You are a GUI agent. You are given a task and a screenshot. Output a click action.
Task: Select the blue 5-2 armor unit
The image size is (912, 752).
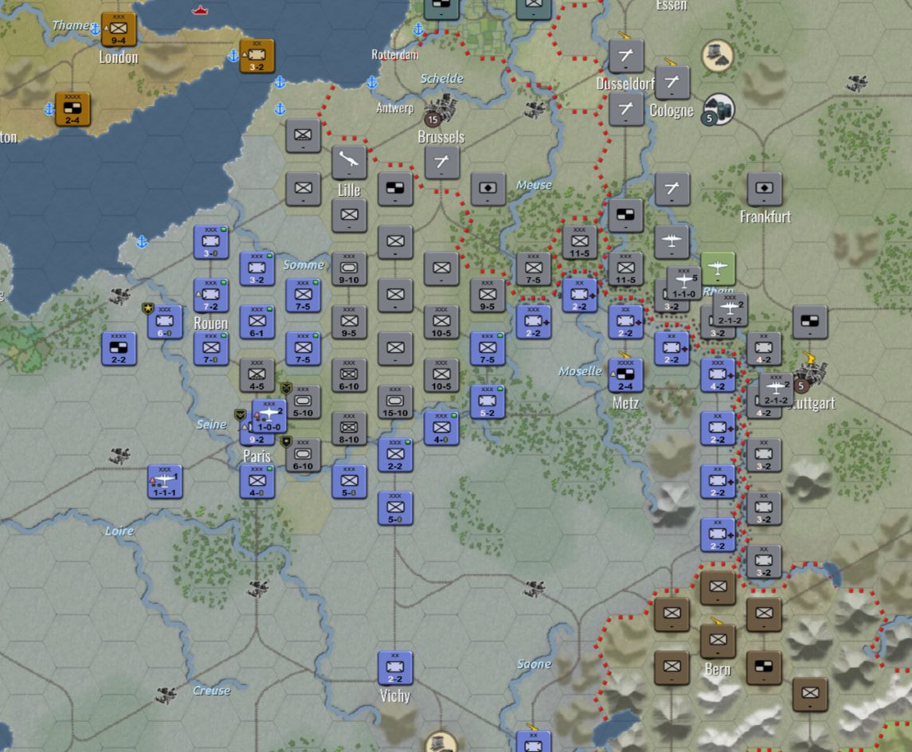(487, 401)
